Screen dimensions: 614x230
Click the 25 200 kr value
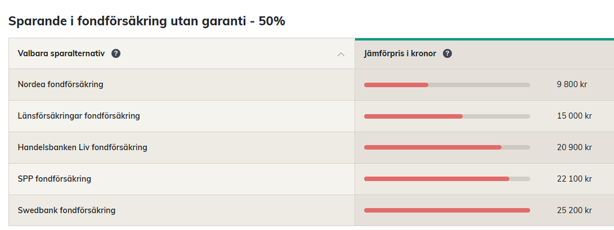tap(574, 211)
